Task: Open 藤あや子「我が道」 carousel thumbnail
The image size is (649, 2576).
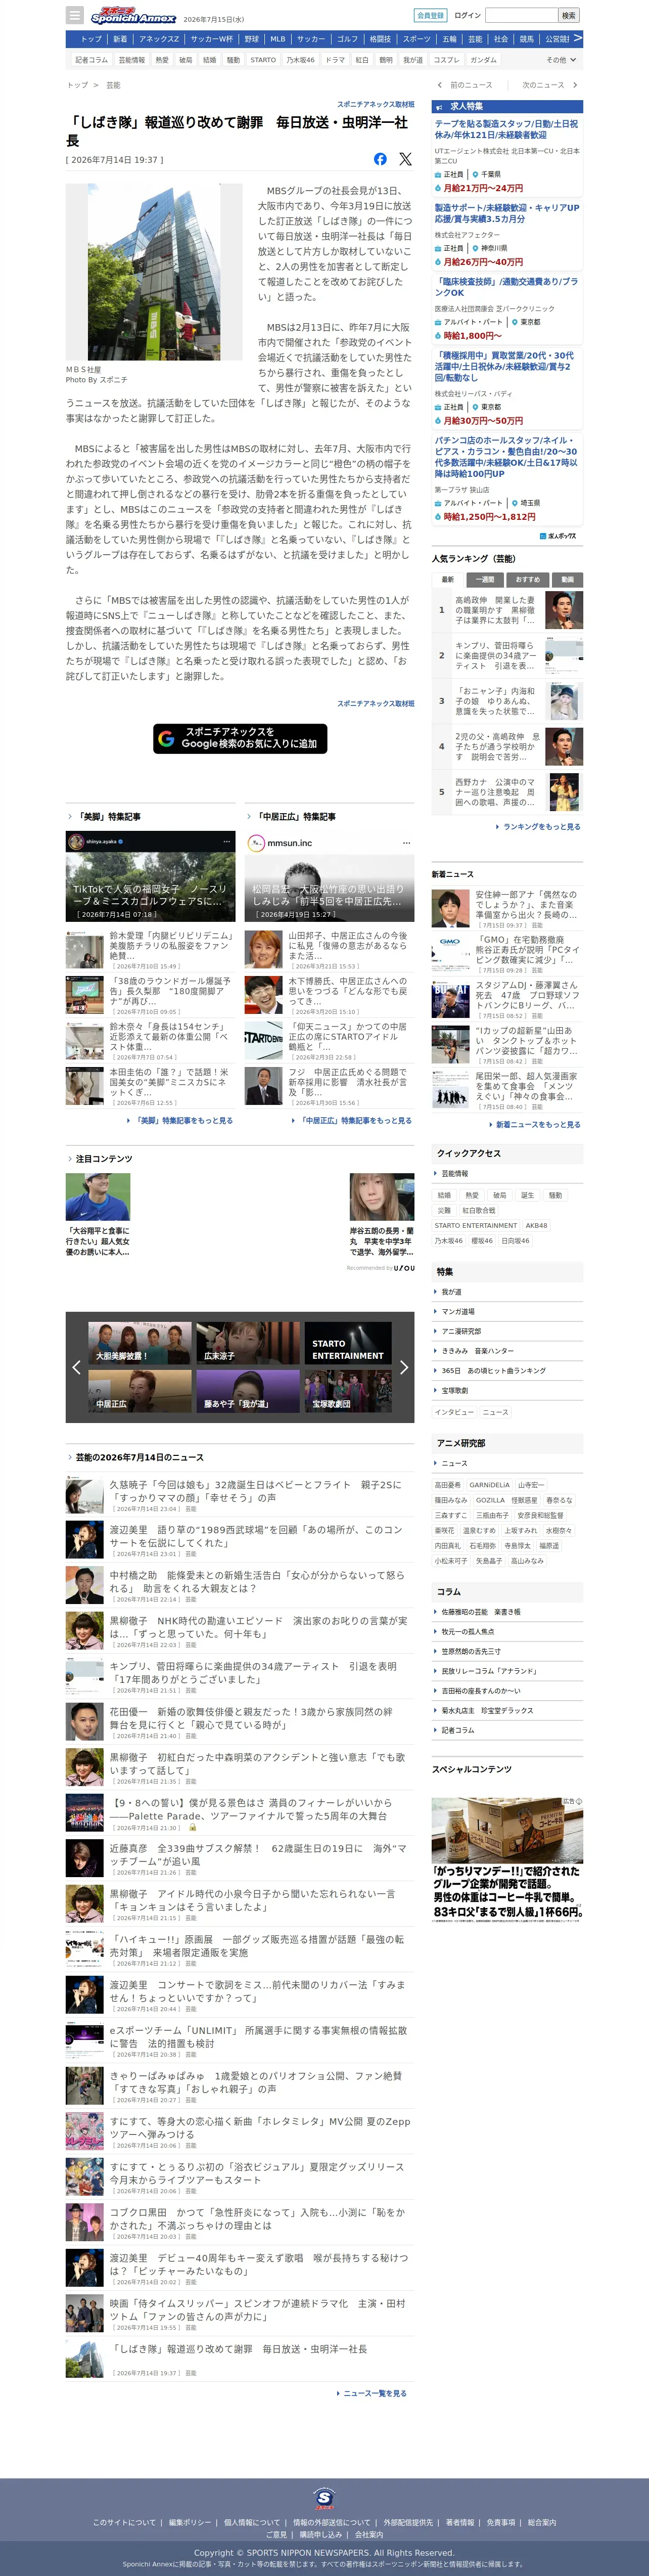Action: point(248,1391)
